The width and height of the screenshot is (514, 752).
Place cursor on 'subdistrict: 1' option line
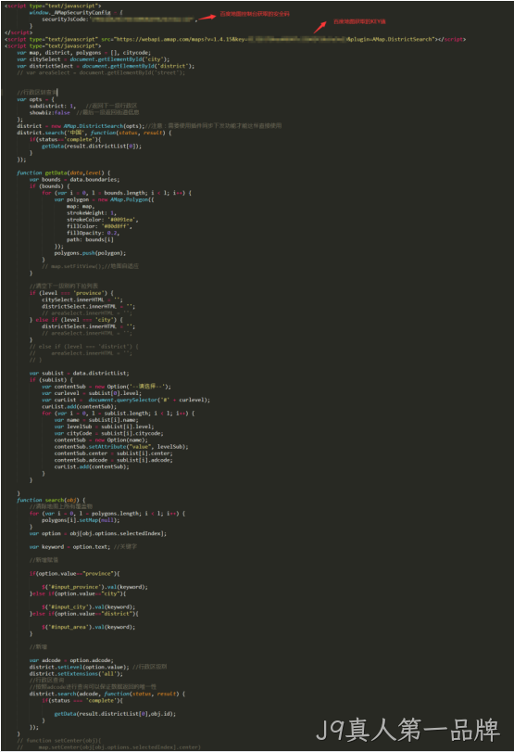pyautogui.click(x=52, y=106)
